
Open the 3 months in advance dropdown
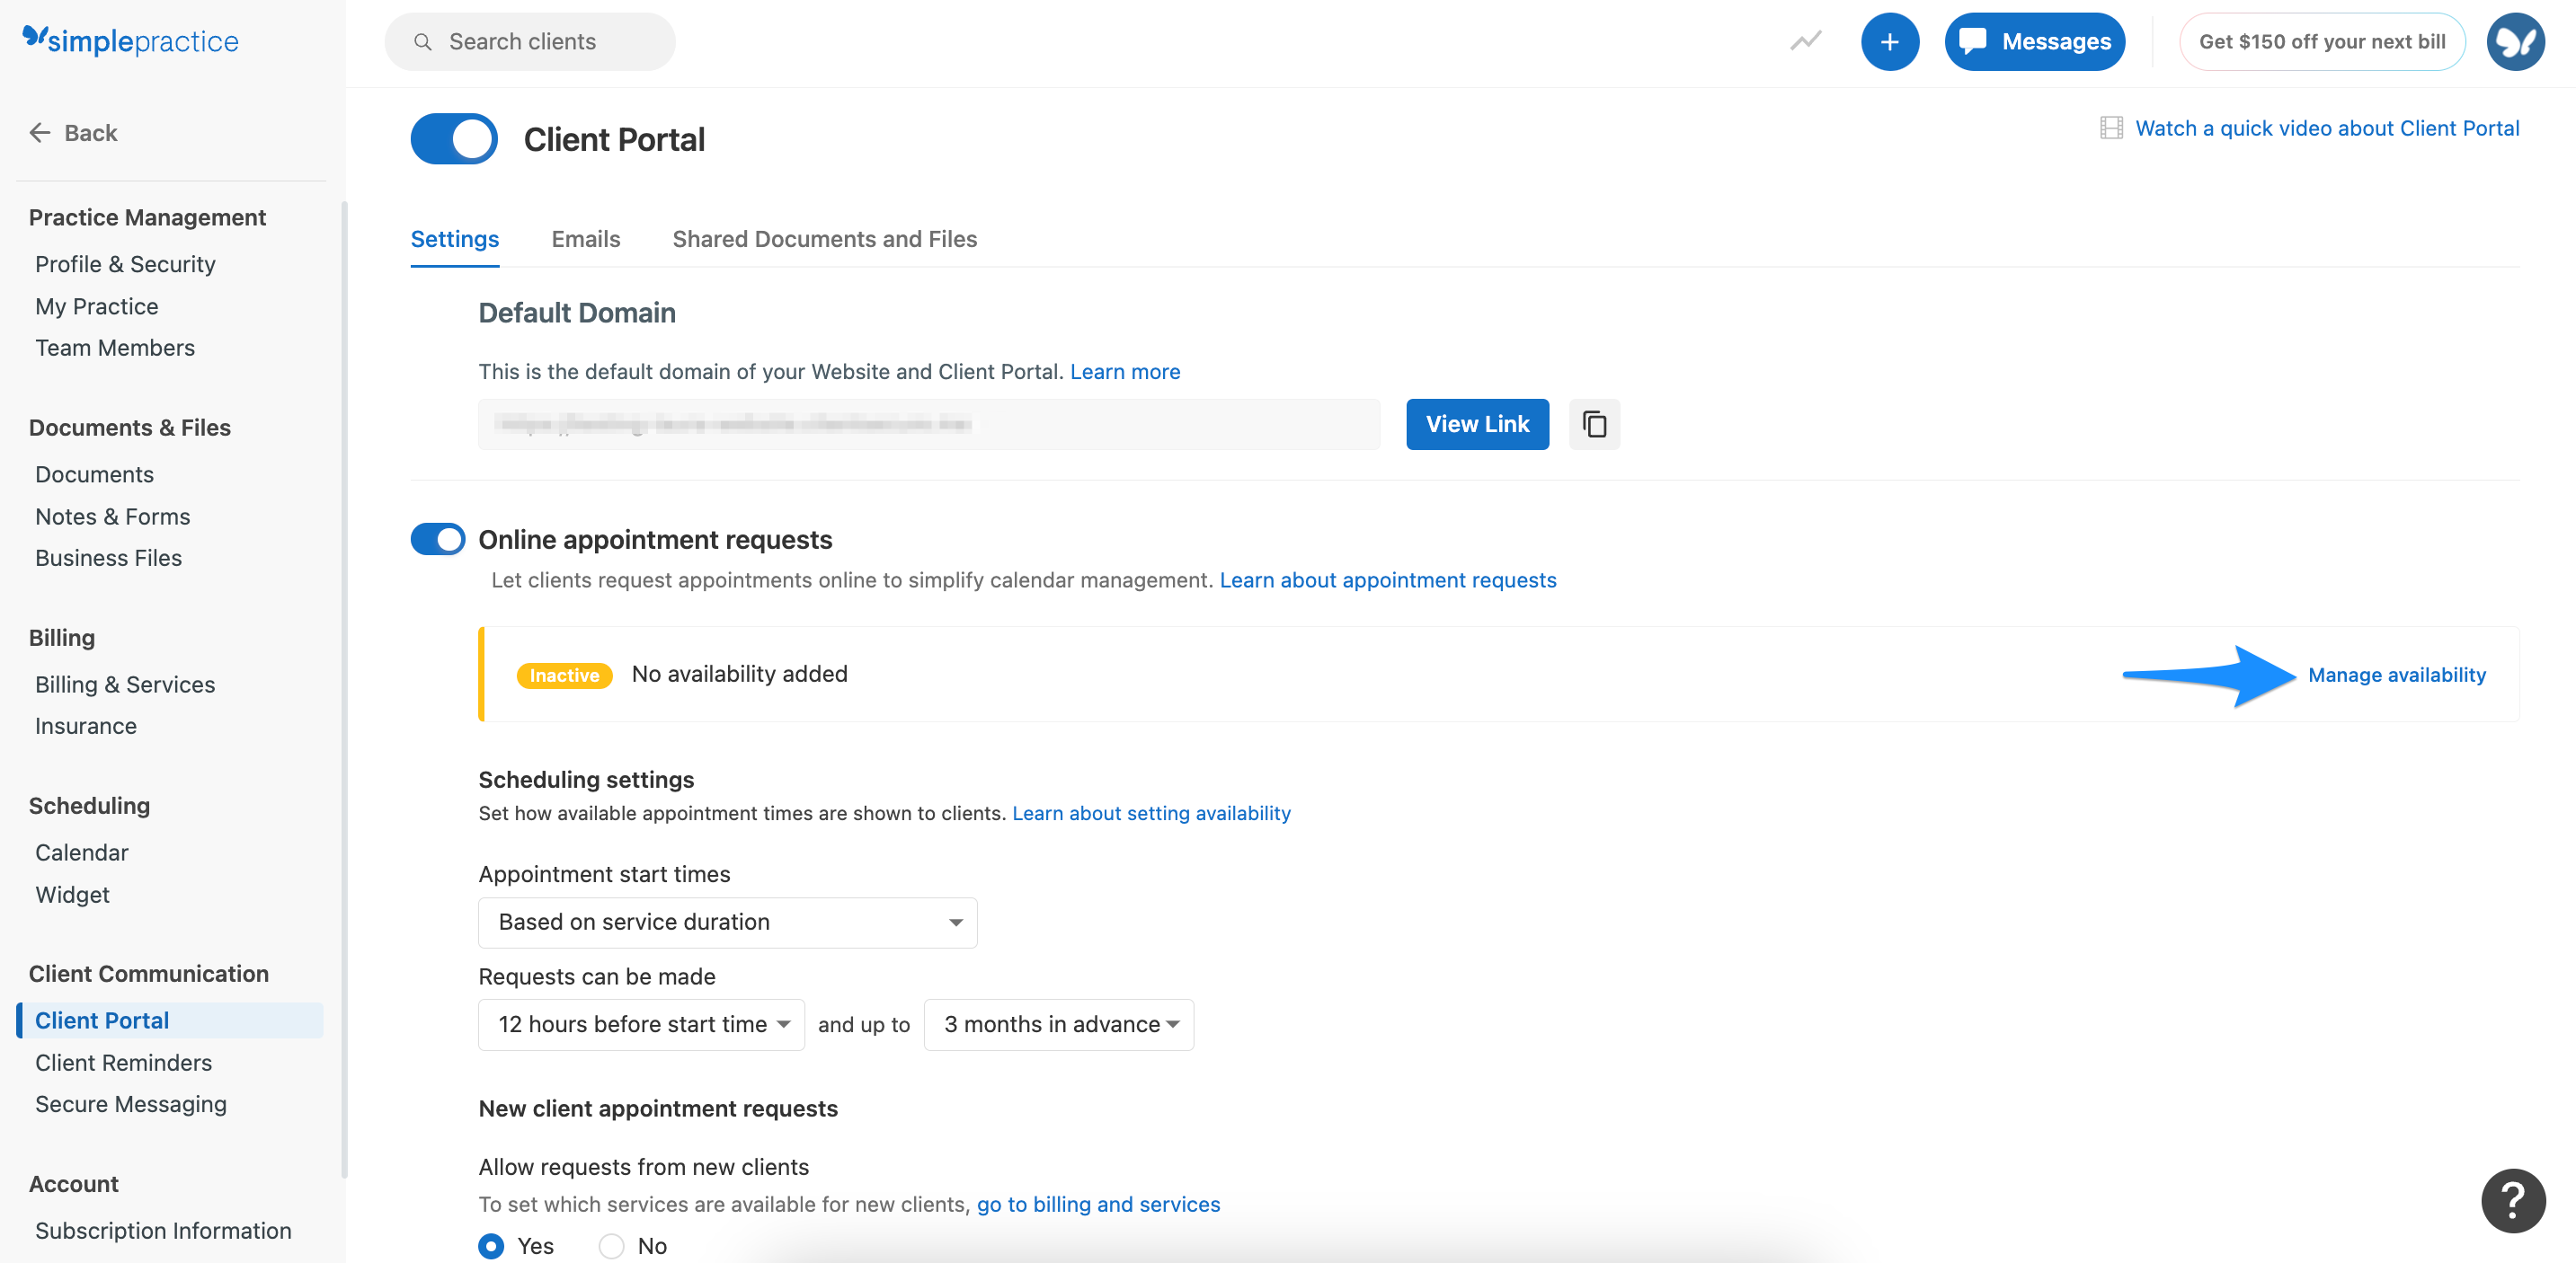(x=1058, y=1025)
